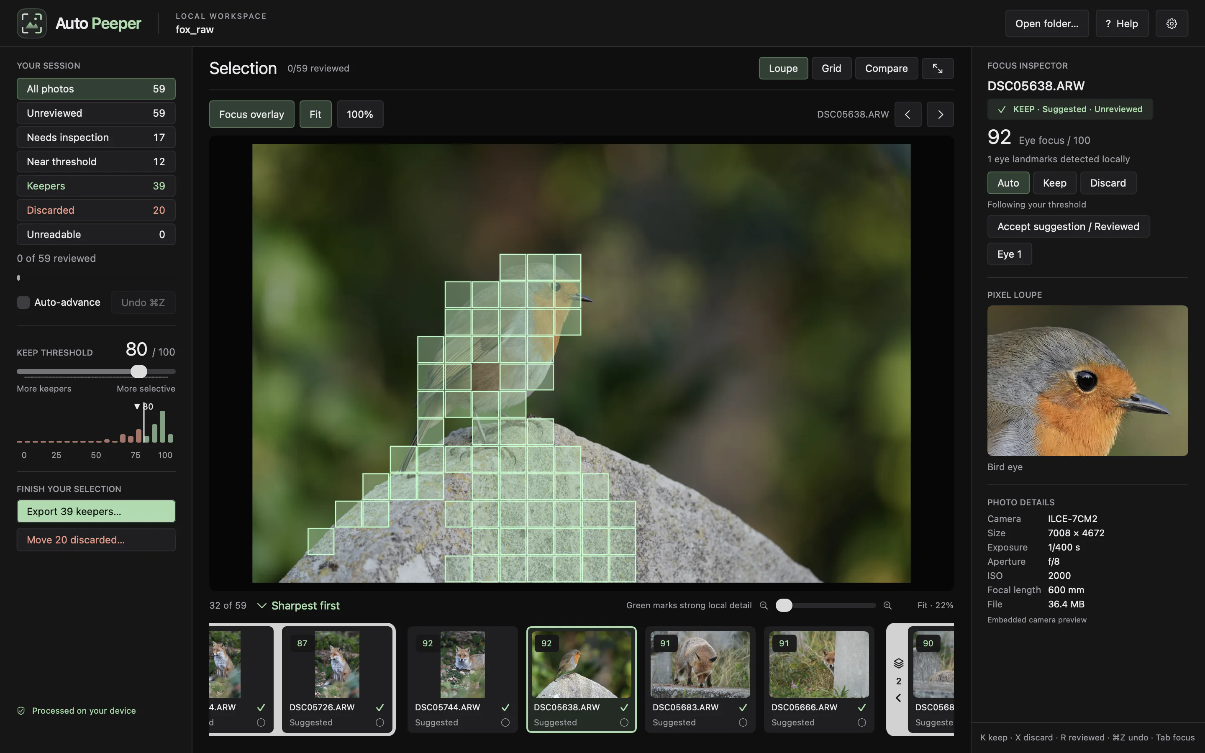Switch to Grid view
The image size is (1205, 753).
[x=831, y=68]
